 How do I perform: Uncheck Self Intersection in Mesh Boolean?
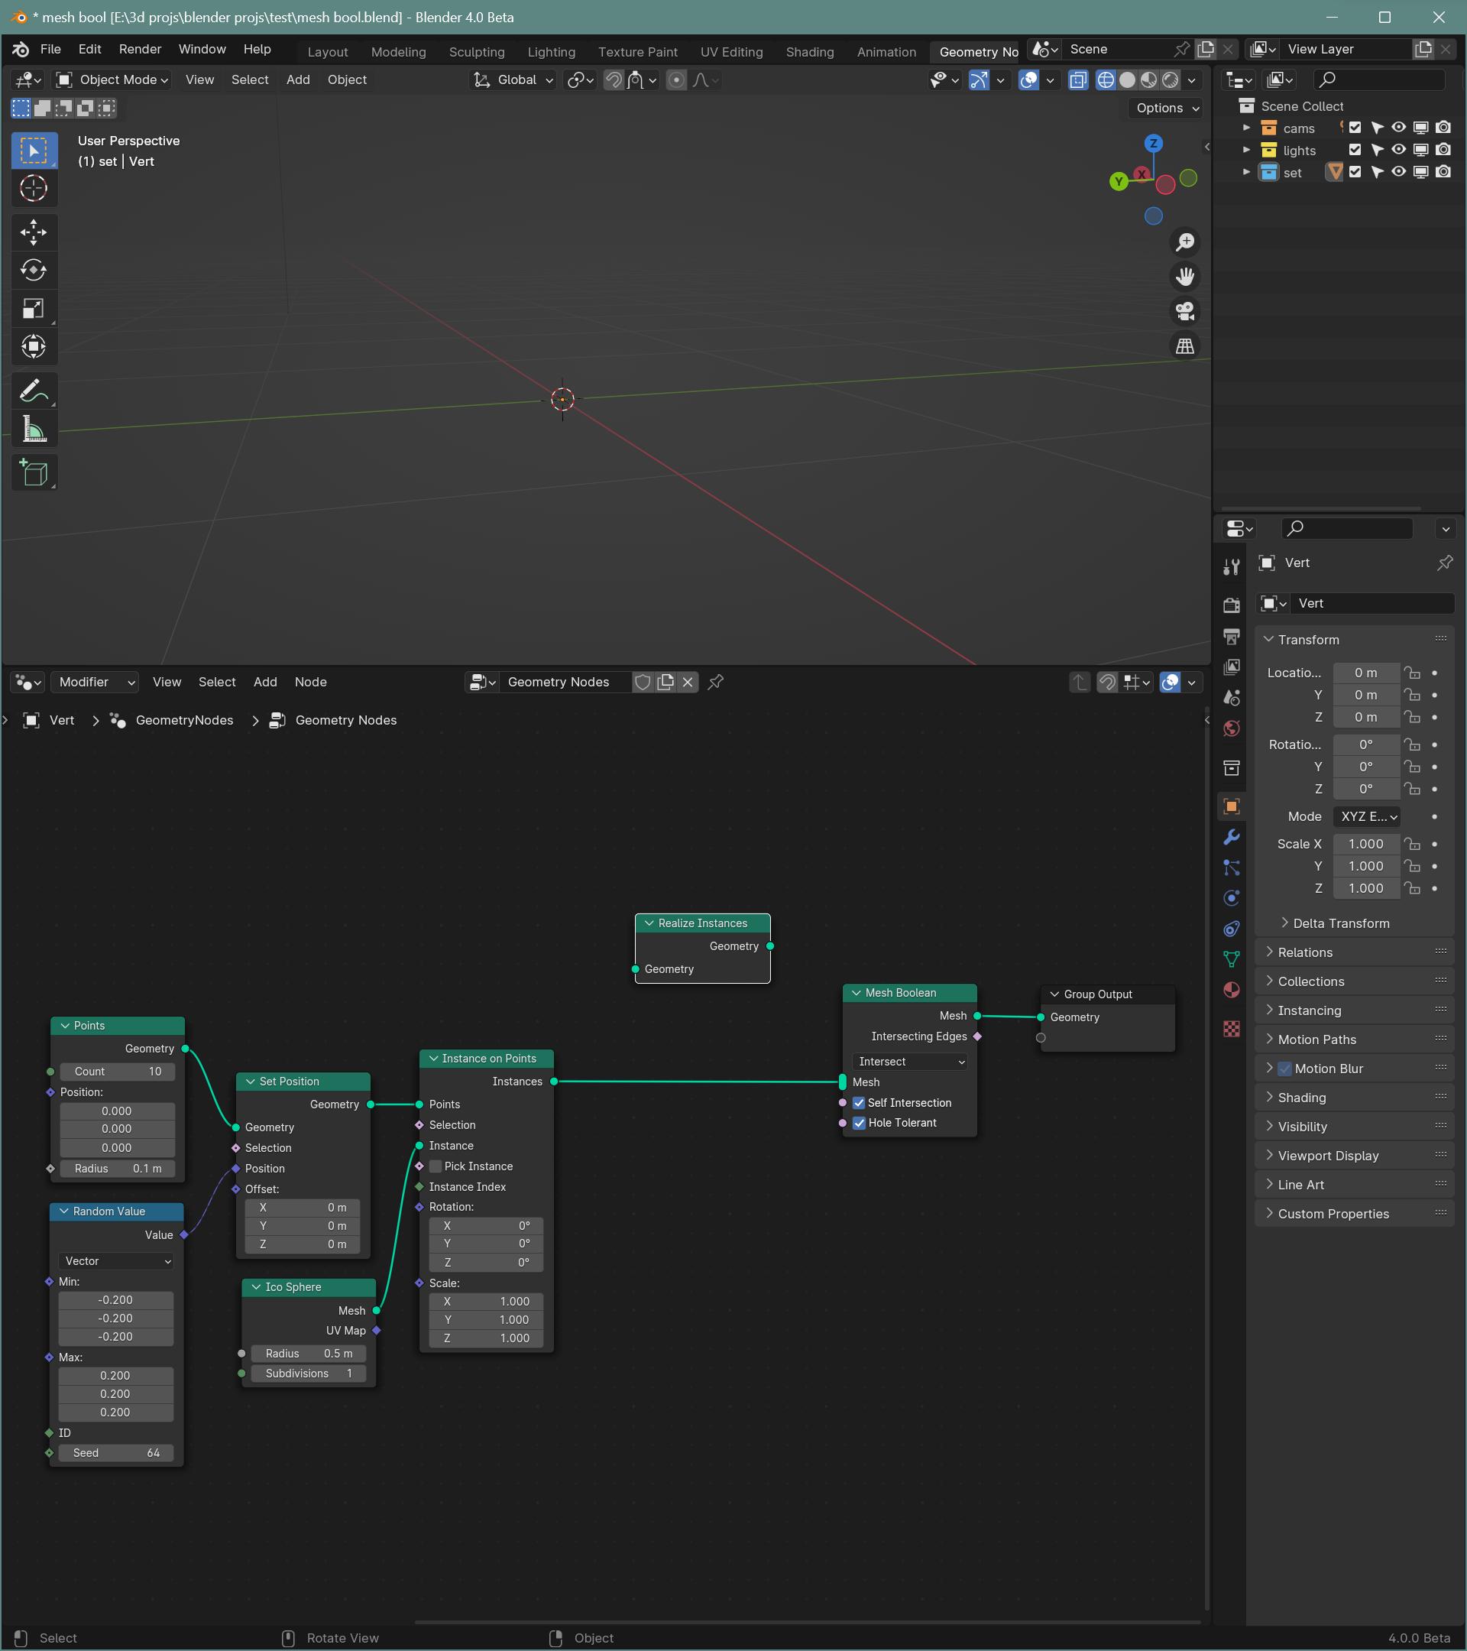(859, 1104)
